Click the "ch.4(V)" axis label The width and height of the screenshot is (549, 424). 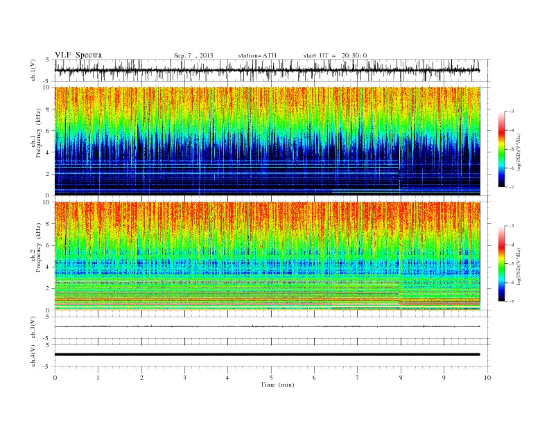coord(33,355)
